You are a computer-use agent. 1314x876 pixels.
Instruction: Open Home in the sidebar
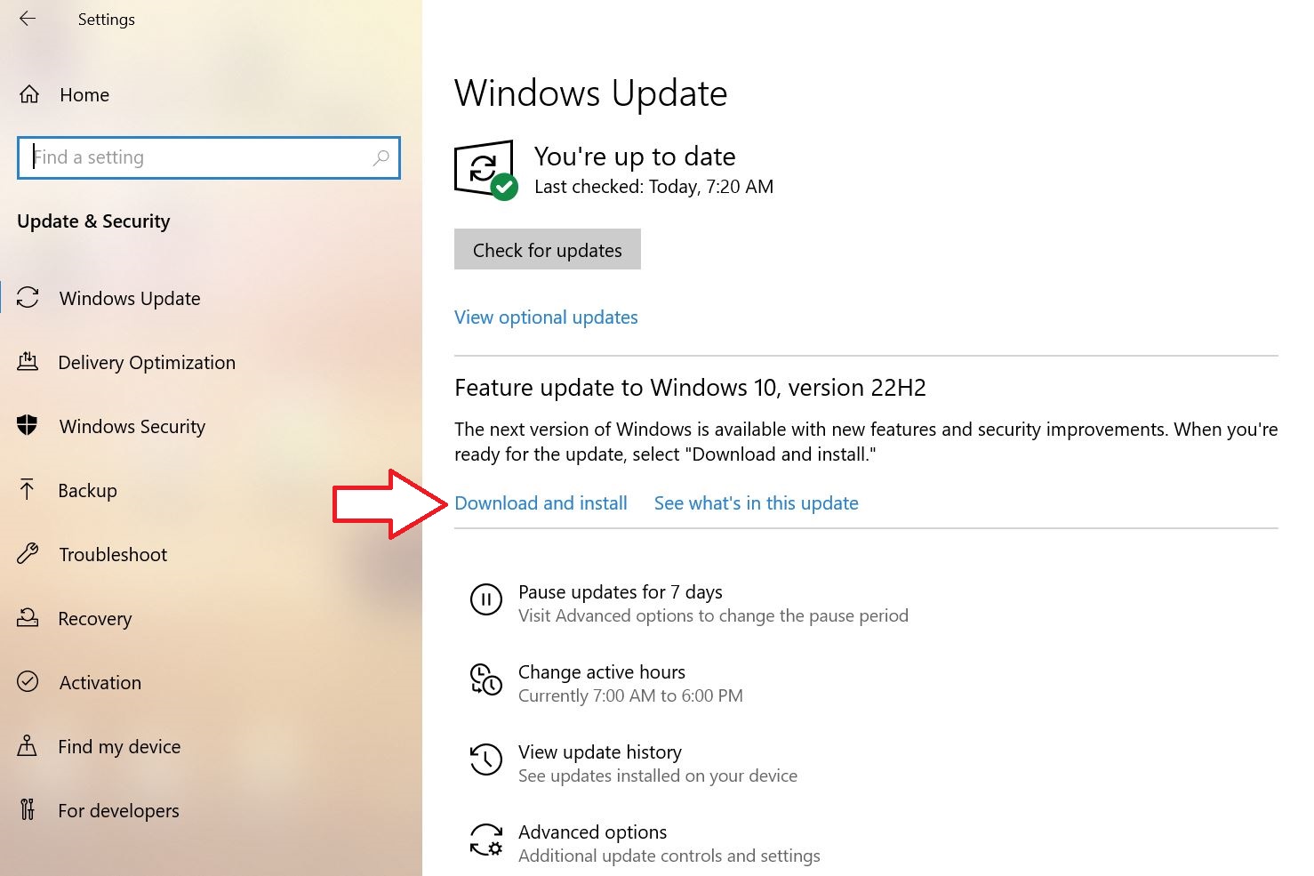[x=84, y=95]
